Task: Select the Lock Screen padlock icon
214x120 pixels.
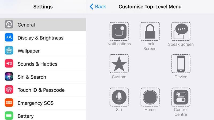Action: pos(150,31)
